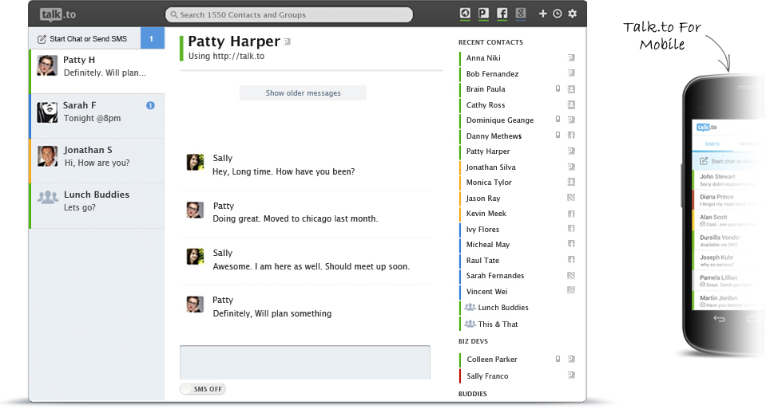Click the message compose text box

(x=305, y=362)
